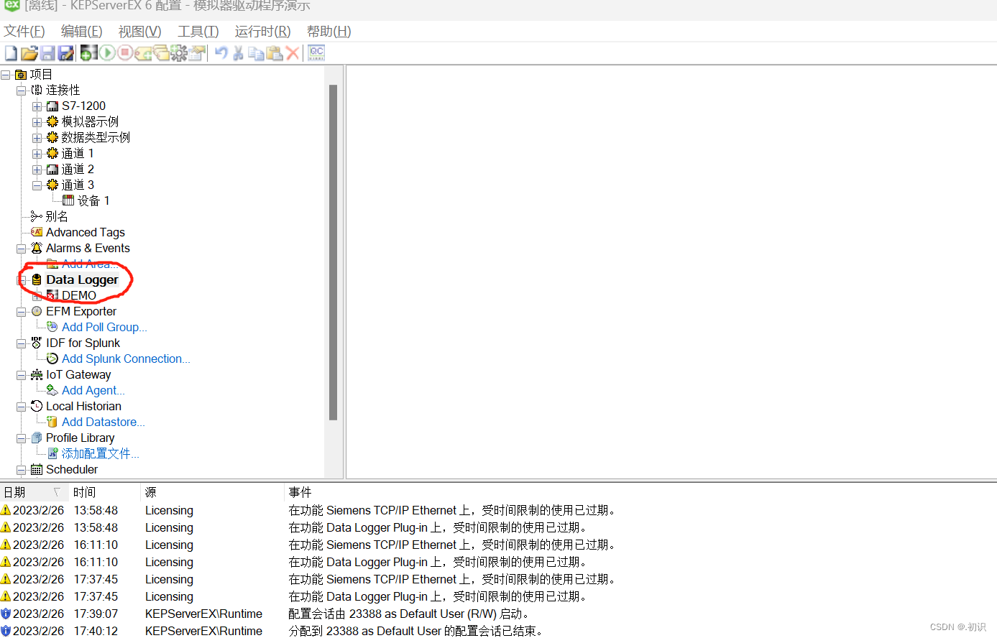Collapse the Local Historian node

click(x=22, y=407)
